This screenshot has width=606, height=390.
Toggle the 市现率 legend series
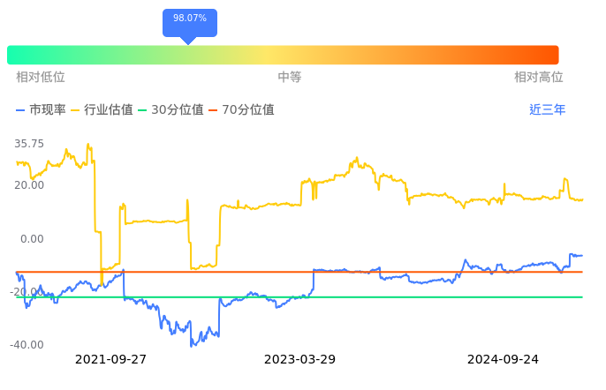pos(41,110)
